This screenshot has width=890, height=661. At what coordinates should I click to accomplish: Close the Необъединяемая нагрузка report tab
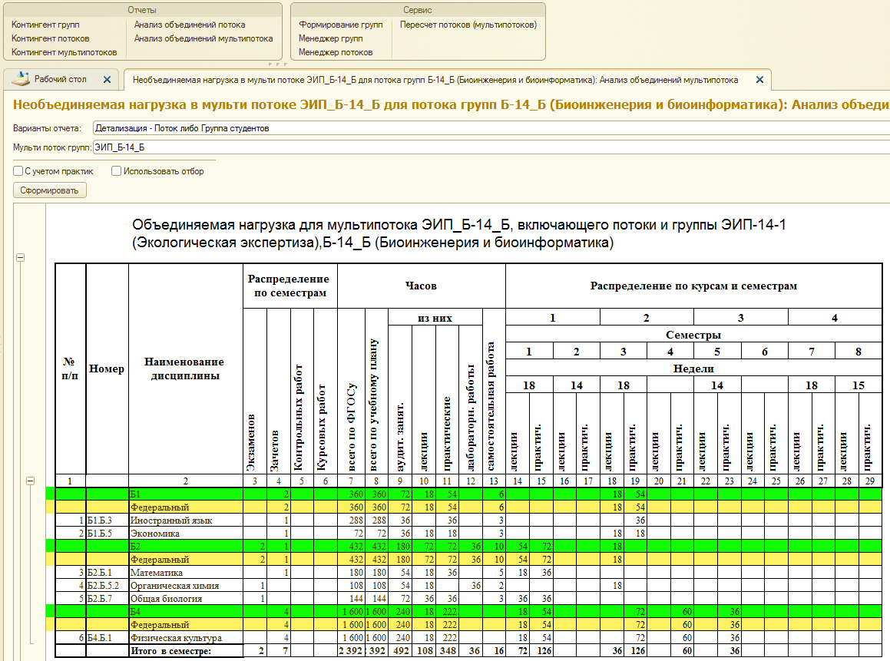759,80
